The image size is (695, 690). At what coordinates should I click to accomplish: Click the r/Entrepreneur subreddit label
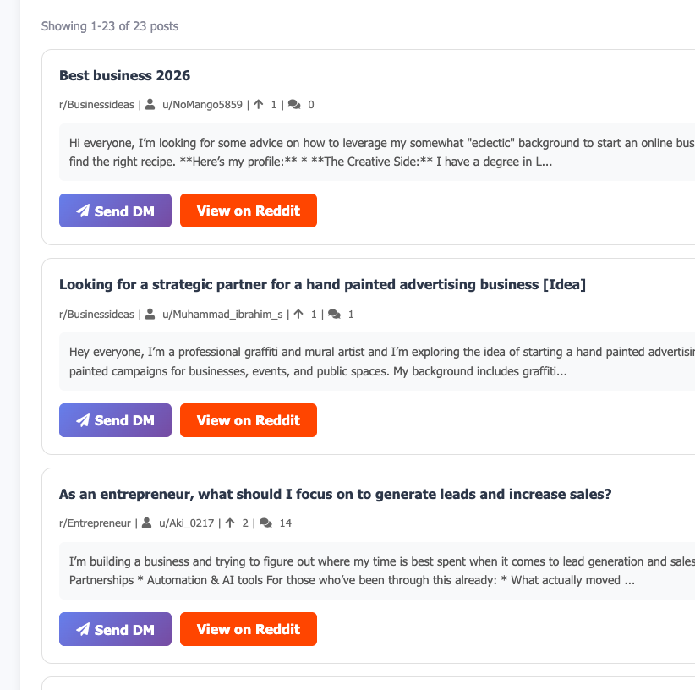pos(95,523)
